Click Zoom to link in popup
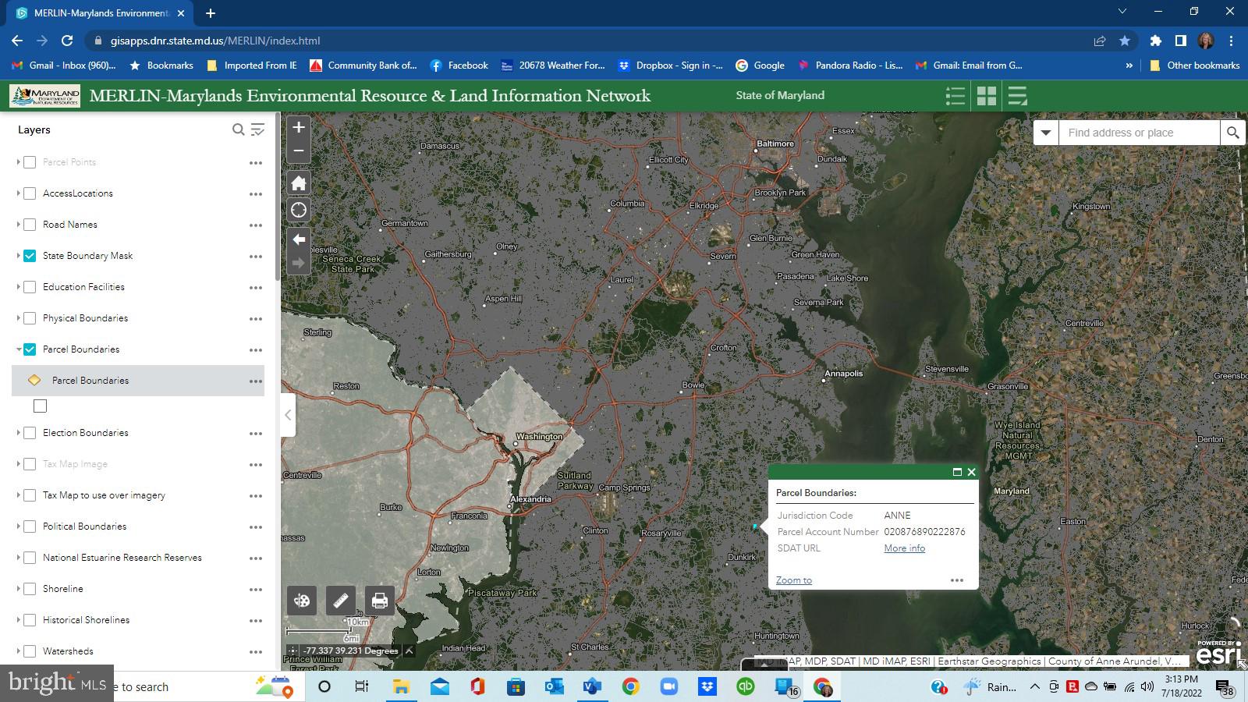The image size is (1248, 702). point(793,580)
